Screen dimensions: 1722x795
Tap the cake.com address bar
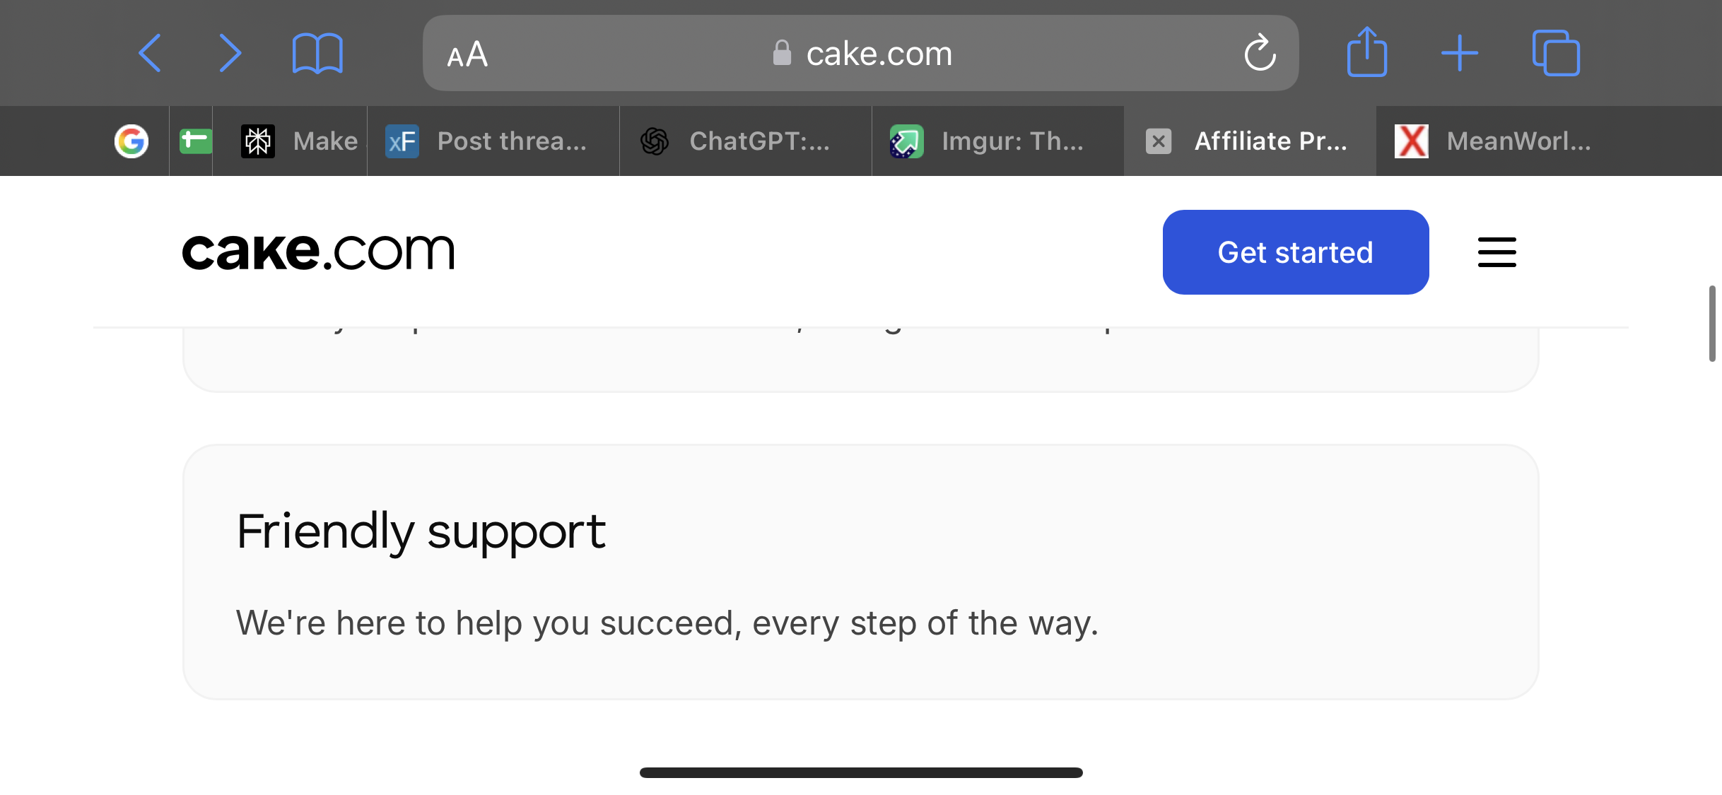tap(860, 53)
